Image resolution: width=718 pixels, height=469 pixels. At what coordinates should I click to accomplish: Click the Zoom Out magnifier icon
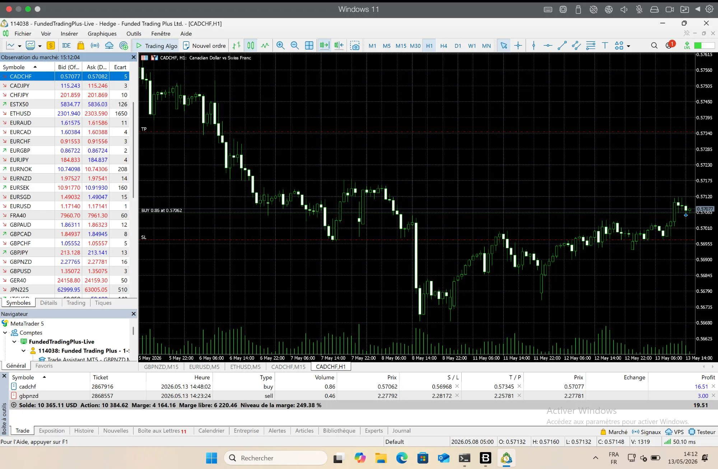tap(295, 46)
